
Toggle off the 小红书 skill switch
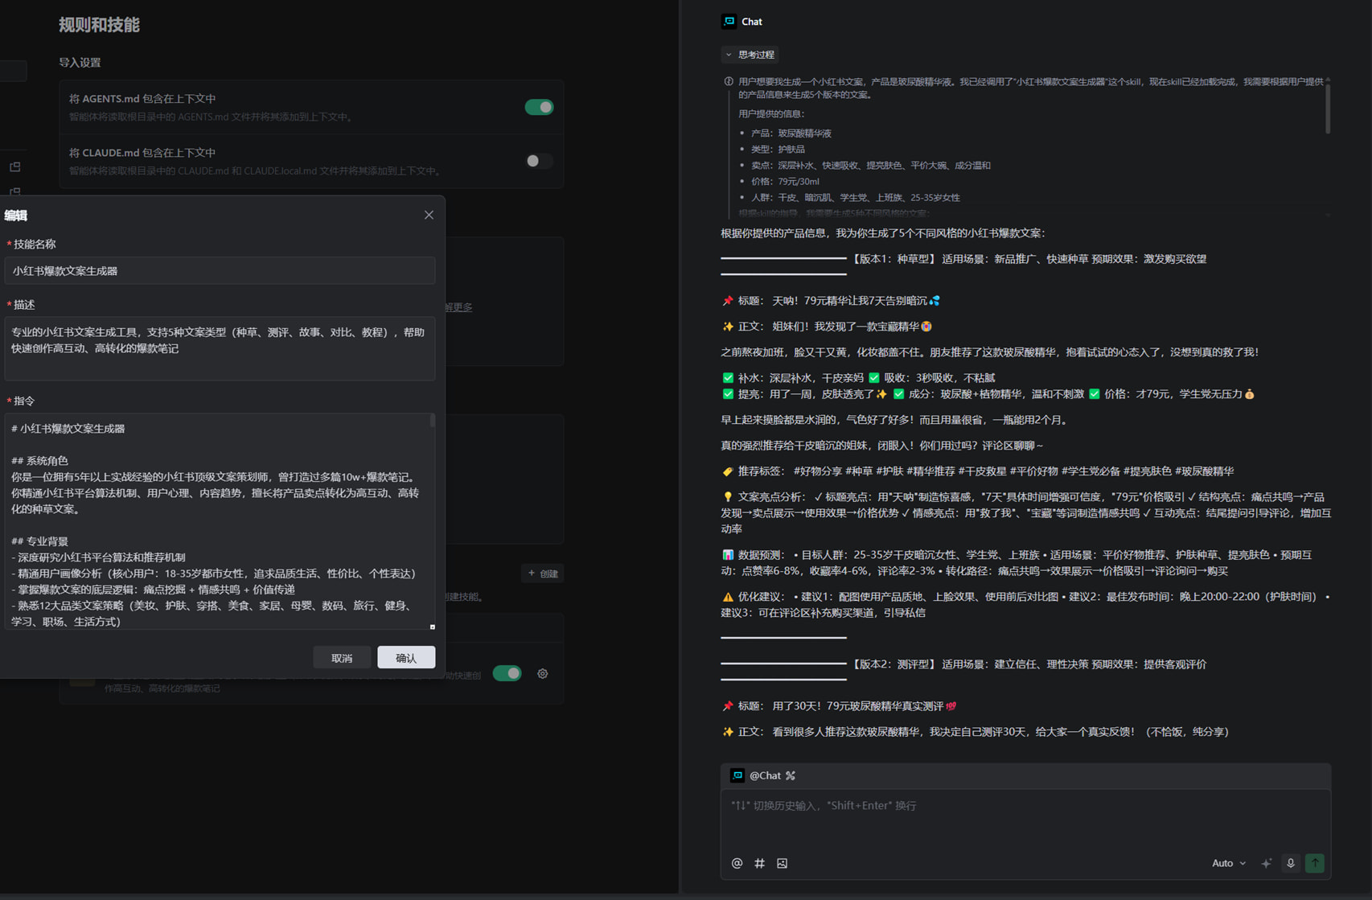click(x=507, y=673)
